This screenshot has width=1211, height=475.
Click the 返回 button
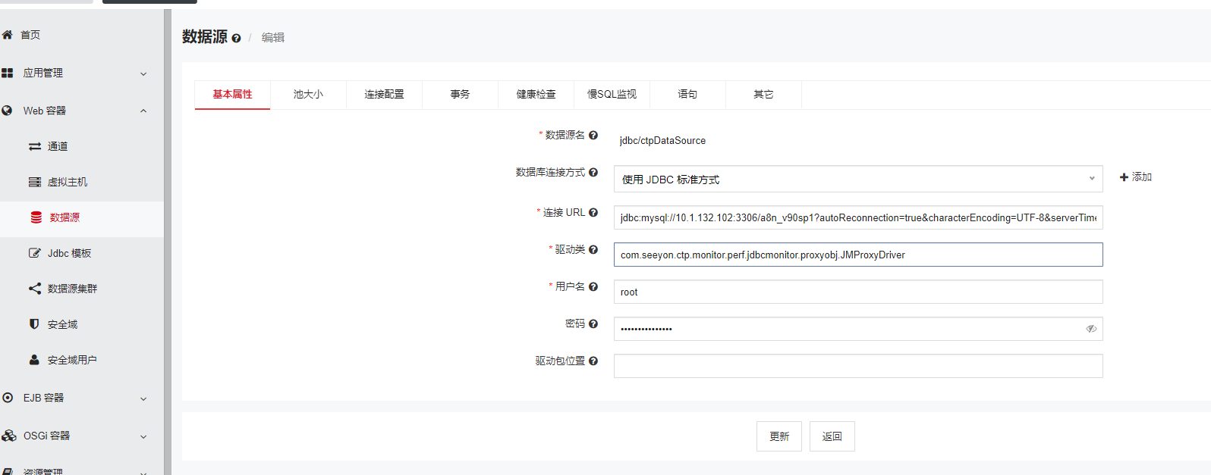[x=832, y=436]
